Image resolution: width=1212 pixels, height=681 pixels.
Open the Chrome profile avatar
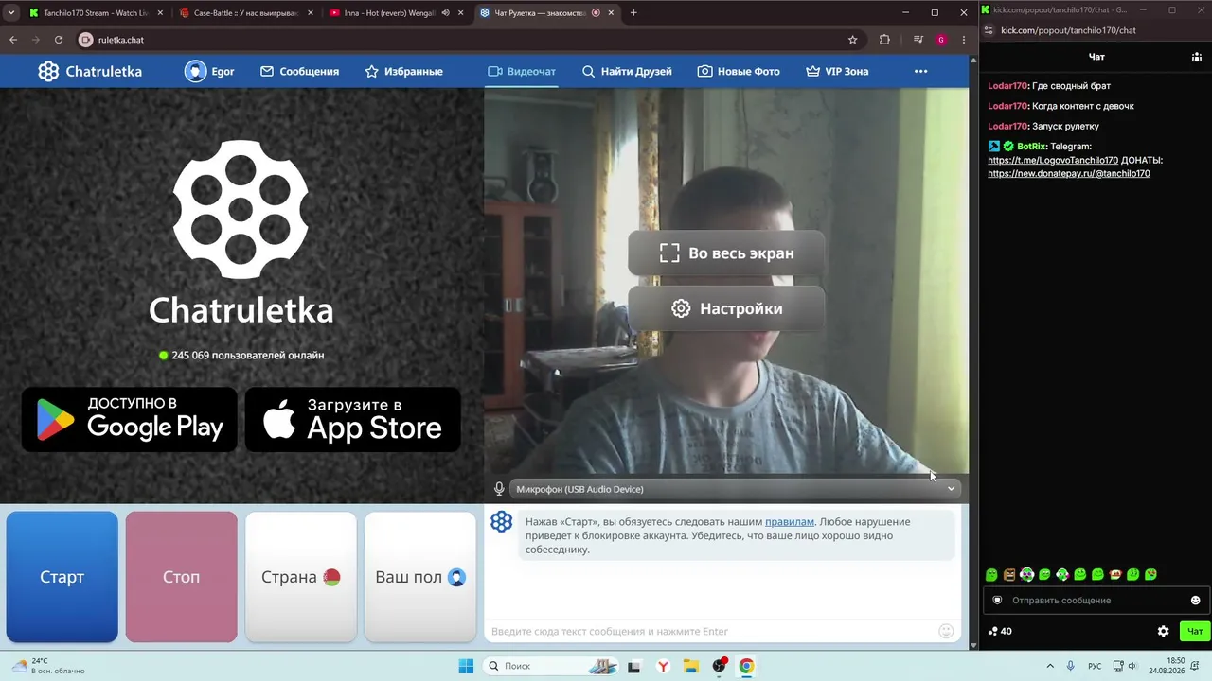941,40
